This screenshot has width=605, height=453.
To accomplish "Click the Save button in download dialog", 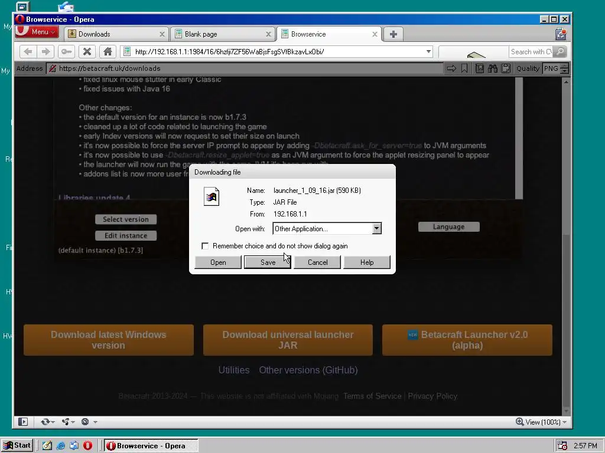I will (268, 262).
